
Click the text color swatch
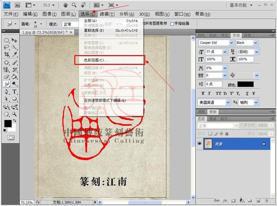coord(246,84)
